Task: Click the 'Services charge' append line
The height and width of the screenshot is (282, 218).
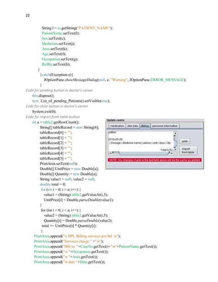Action: click(69, 242)
